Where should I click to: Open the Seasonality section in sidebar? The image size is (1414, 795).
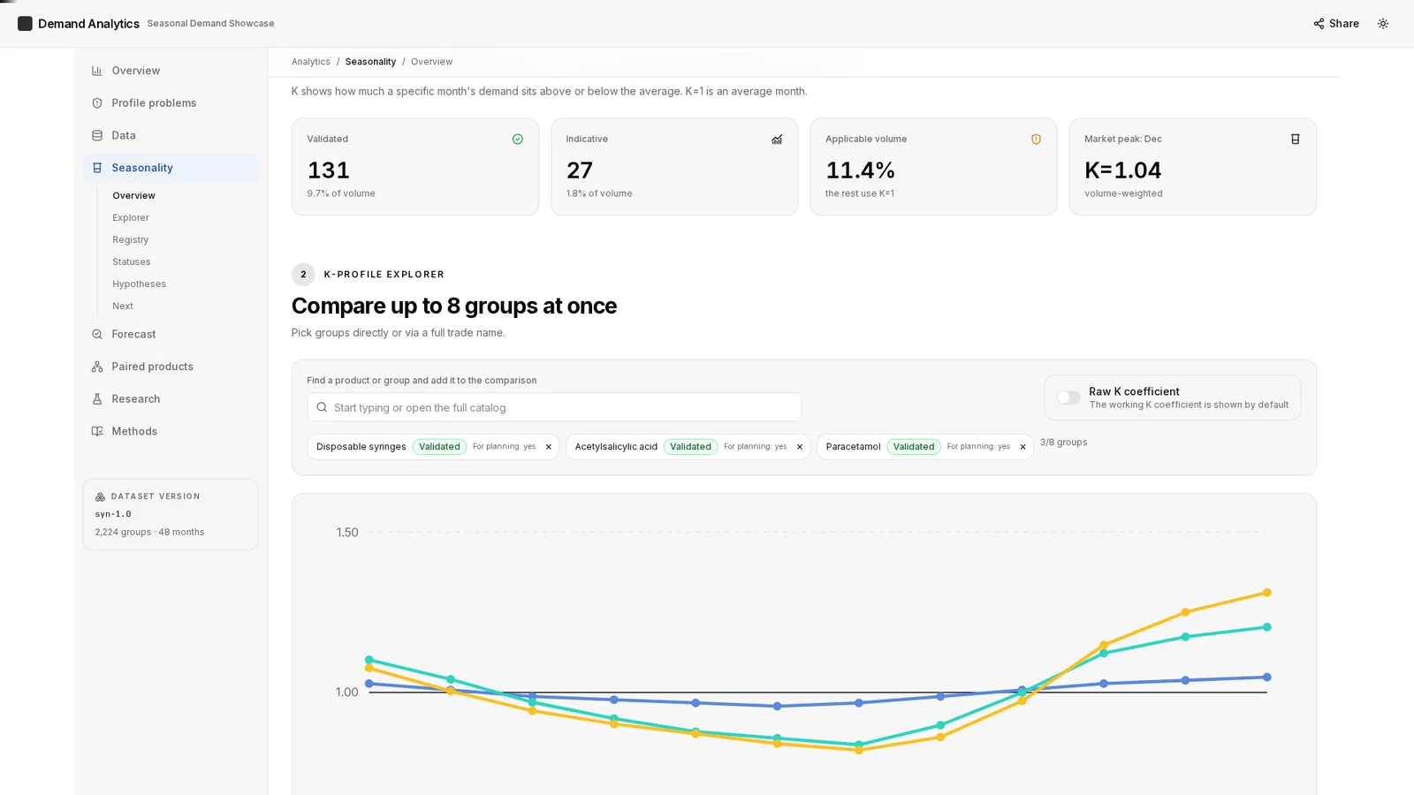(x=171, y=168)
